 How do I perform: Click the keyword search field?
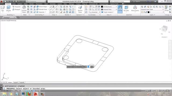pyautogui.click(x=120, y=1)
